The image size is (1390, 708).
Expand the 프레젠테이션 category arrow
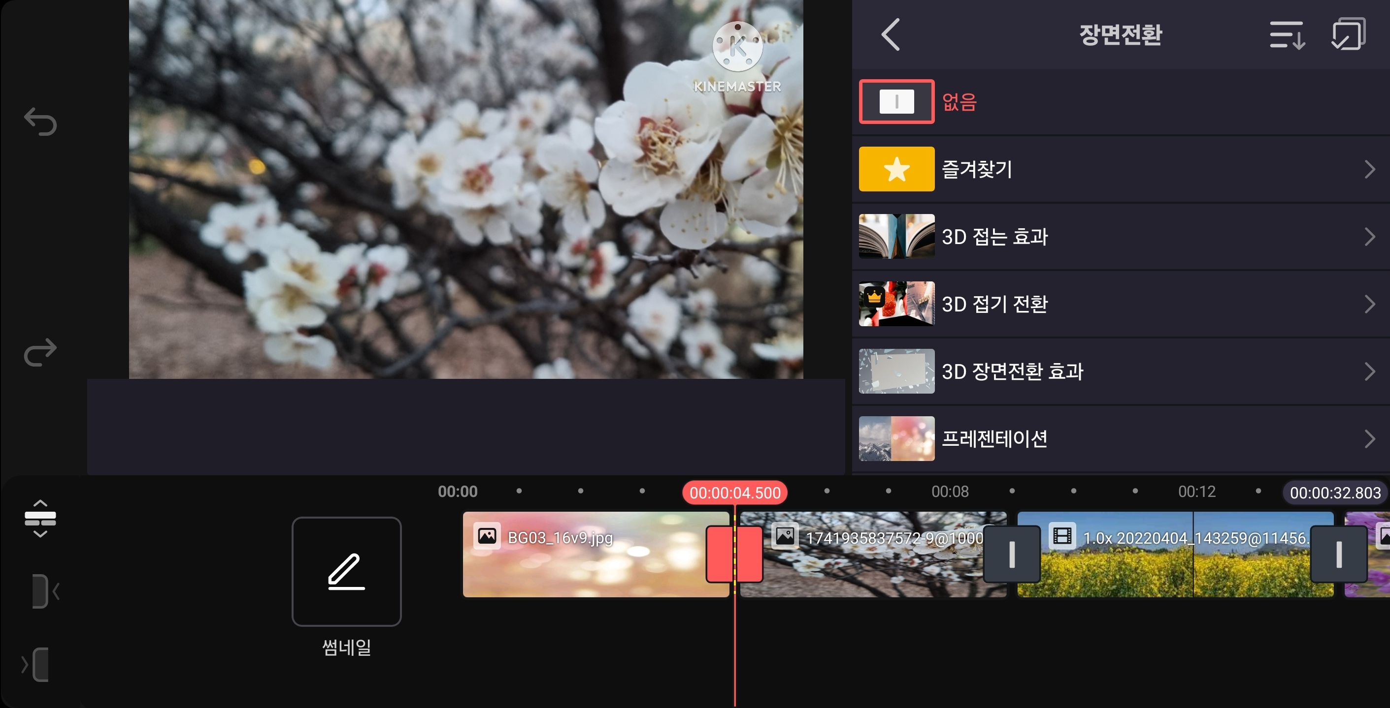pyautogui.click(x=1369, y=438)
